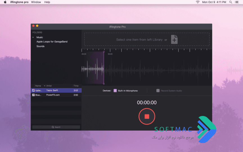
Task: Click the search magnifier icon in library
Action: coord(53,127)
